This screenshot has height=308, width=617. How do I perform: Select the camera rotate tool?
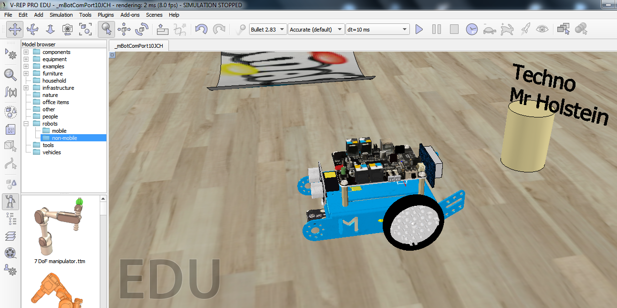click(32, 29)
